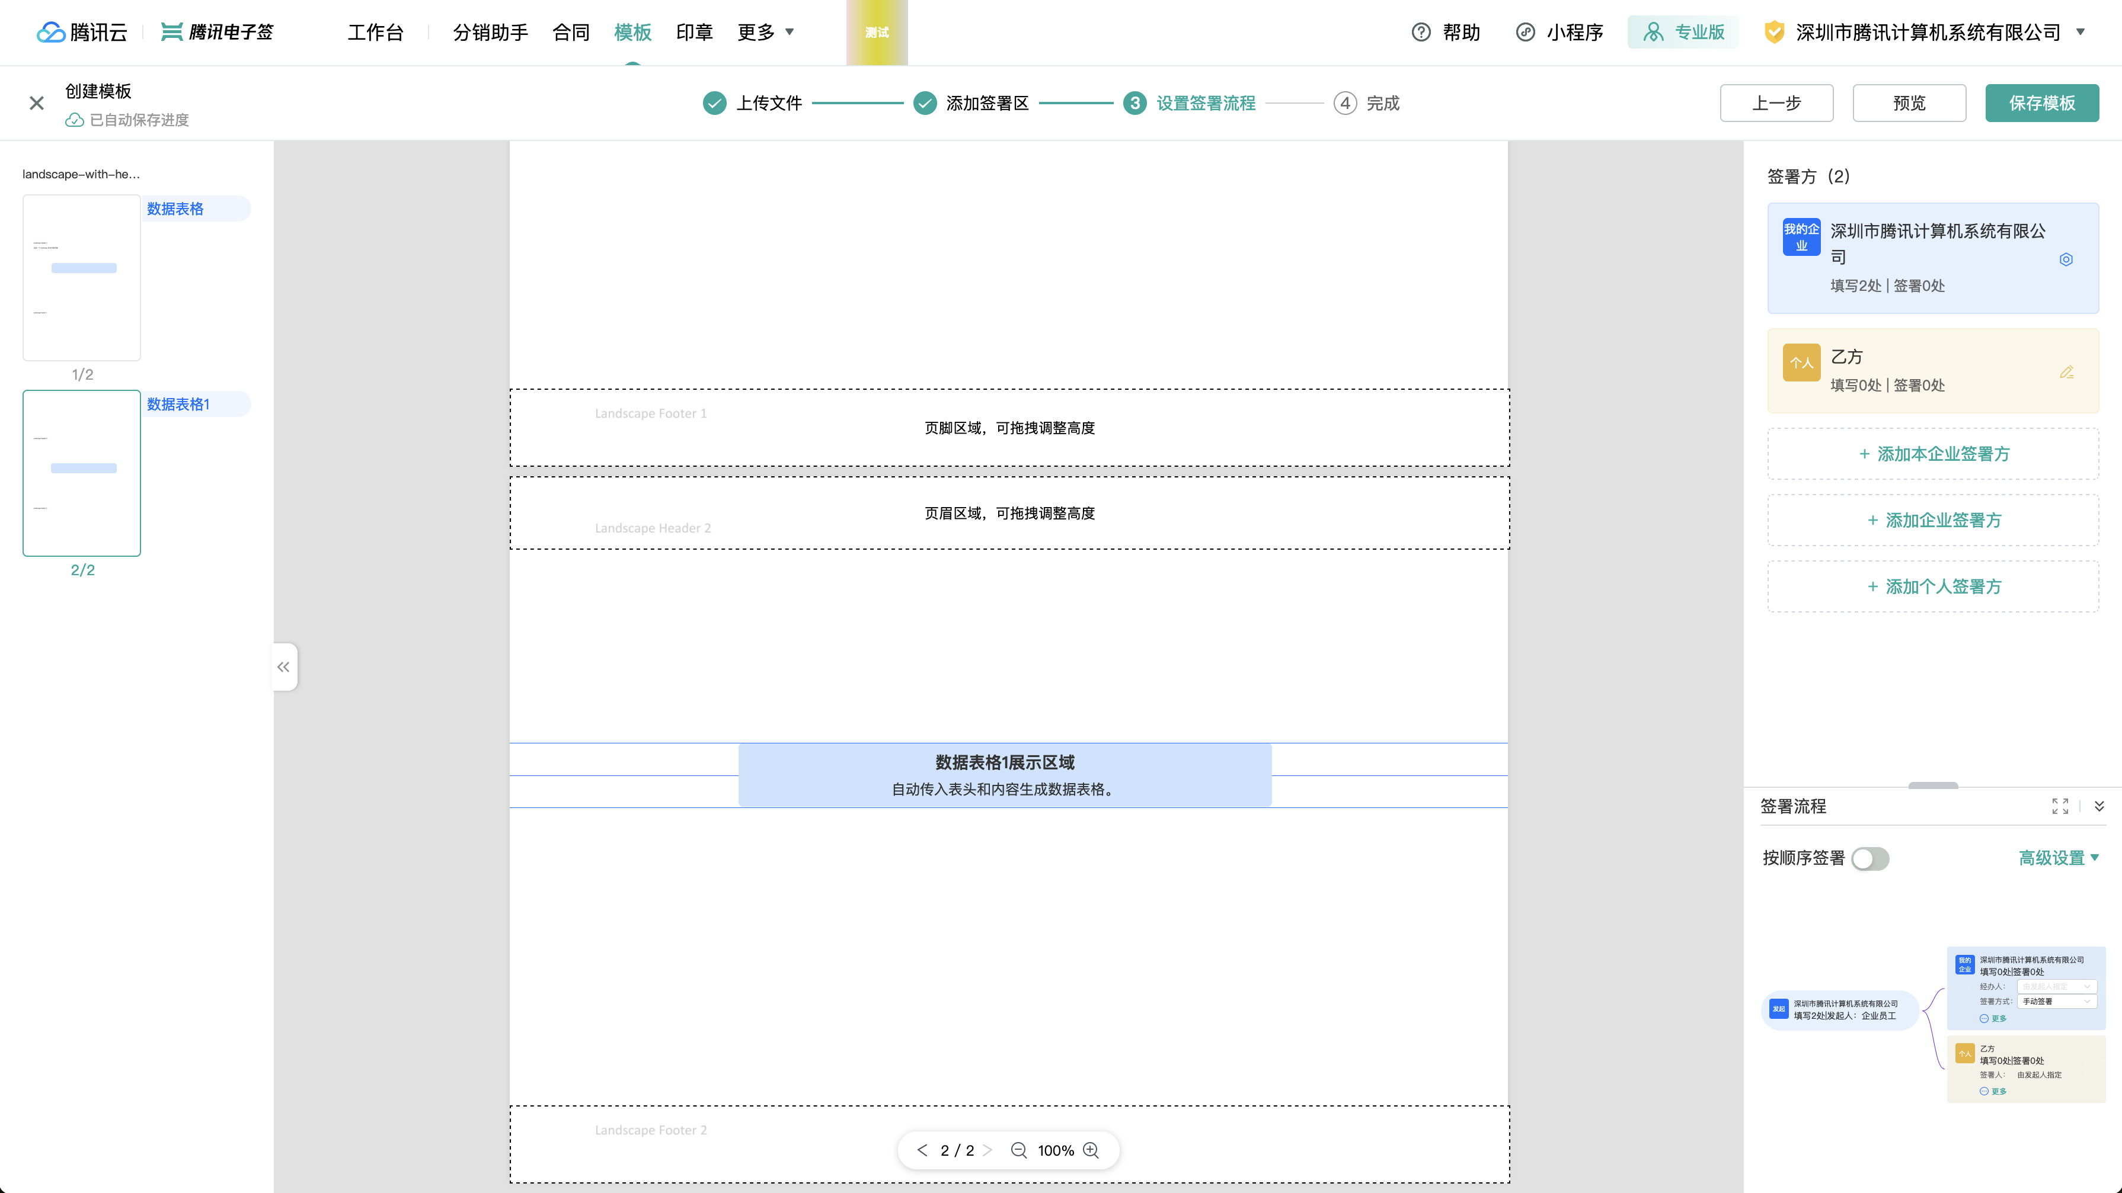The width and height of the screenshot is (2122, 1193).
Task: Edit the 乙方 signer via pencil icon
Action: [2066, 372]
